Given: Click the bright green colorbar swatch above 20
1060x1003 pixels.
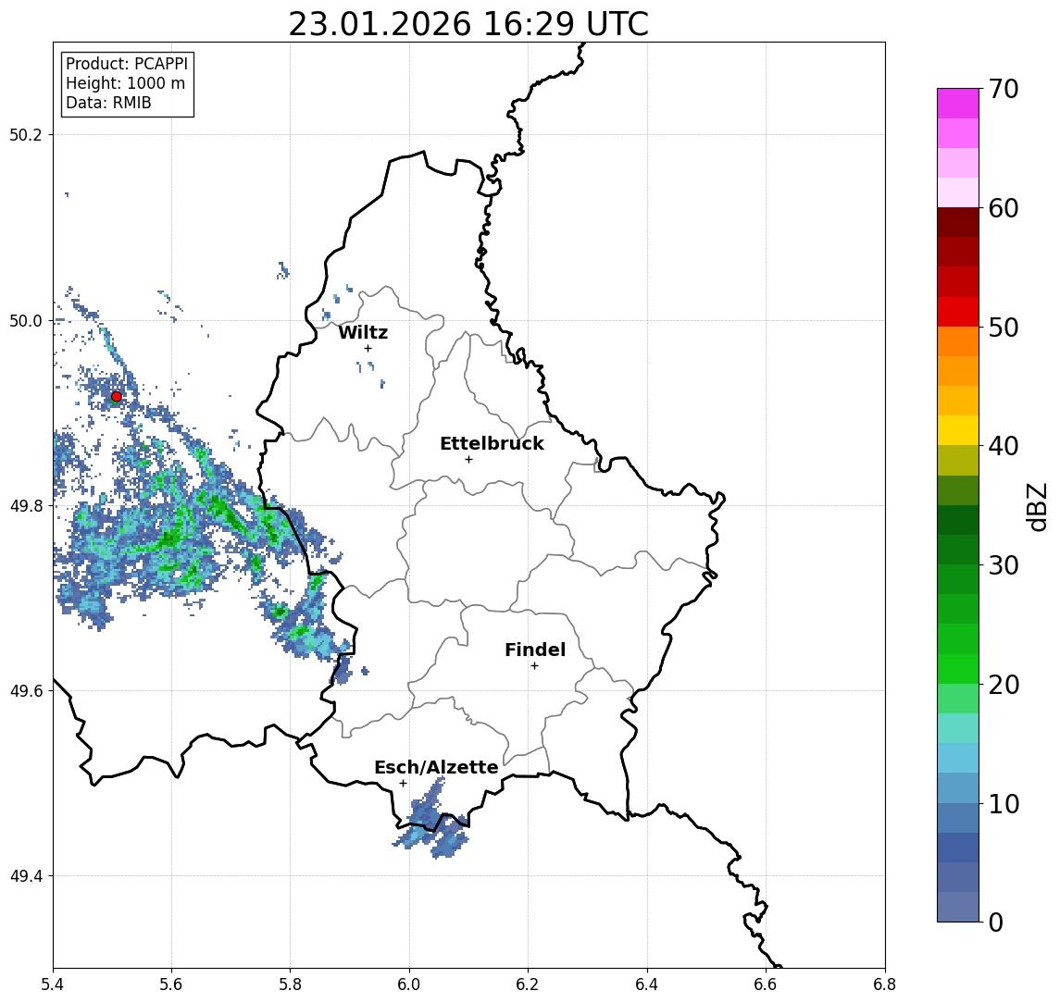Looking at the screenshot, I should pos(958,668).
